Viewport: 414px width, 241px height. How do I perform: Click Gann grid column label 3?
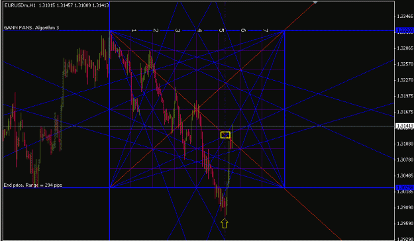pyautogui.click(x=178, y=30)
